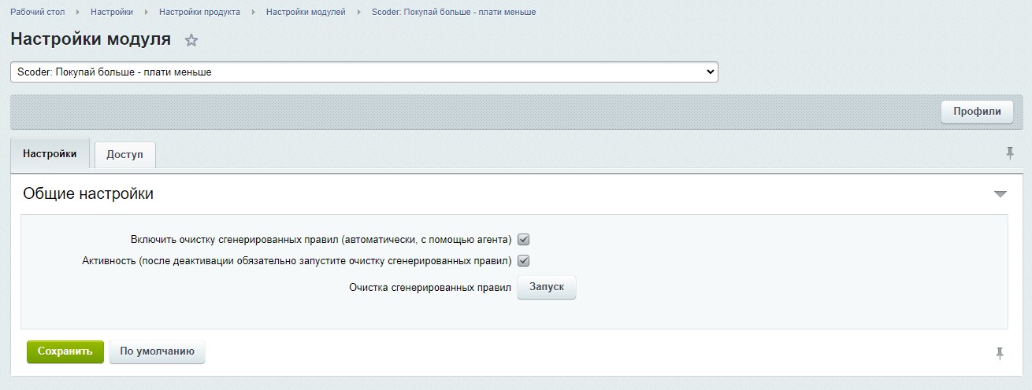The image size is (1032, 390).
Task: Open the module selection dropdown
Action: click(x=364, y=72)
